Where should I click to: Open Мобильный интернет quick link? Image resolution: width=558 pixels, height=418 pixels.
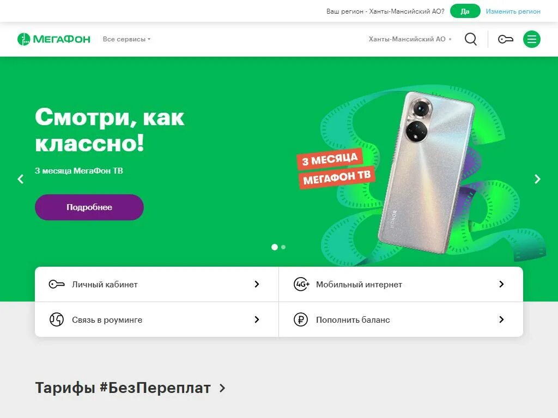point(401,284)
